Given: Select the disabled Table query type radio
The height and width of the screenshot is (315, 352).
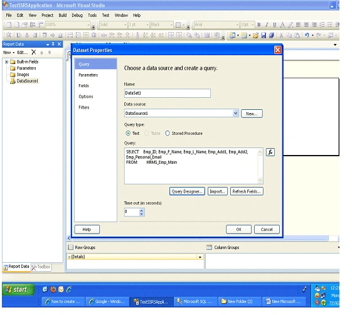Looking at the screenshot, I should 146,134.
